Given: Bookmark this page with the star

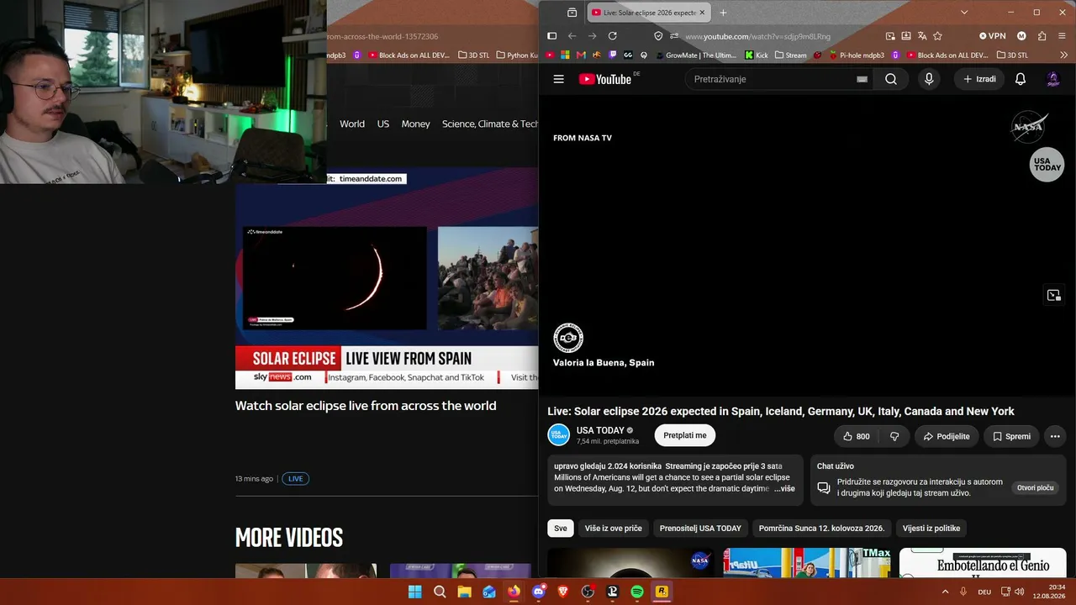Looking at the screenshot, I should (x=937, y=36).
